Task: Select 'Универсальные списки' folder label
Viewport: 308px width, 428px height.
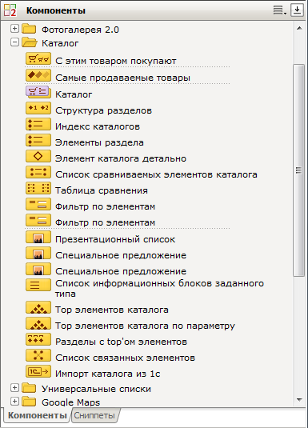Action: (x=96, y=389)
